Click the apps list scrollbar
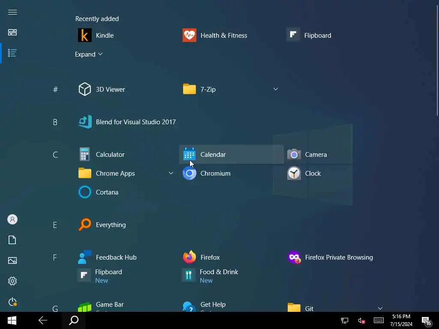439x329 pixels. pos(437,60)
